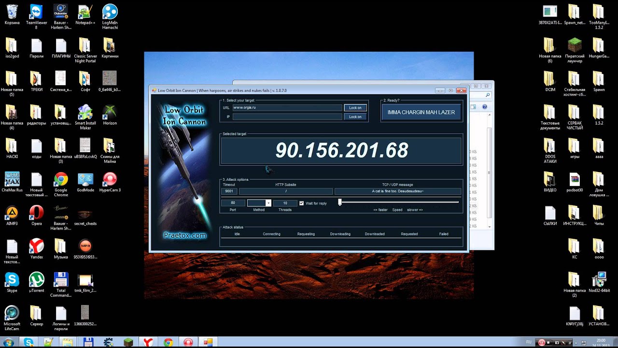Screen dimensions: 618x348
Task: Click the Timeout field showing 9001
Action: [229, 191]
